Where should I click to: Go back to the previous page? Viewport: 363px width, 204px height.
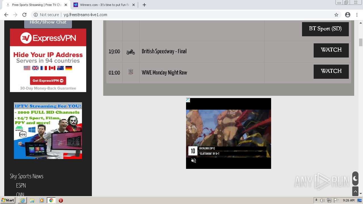(x=6, y=15)
